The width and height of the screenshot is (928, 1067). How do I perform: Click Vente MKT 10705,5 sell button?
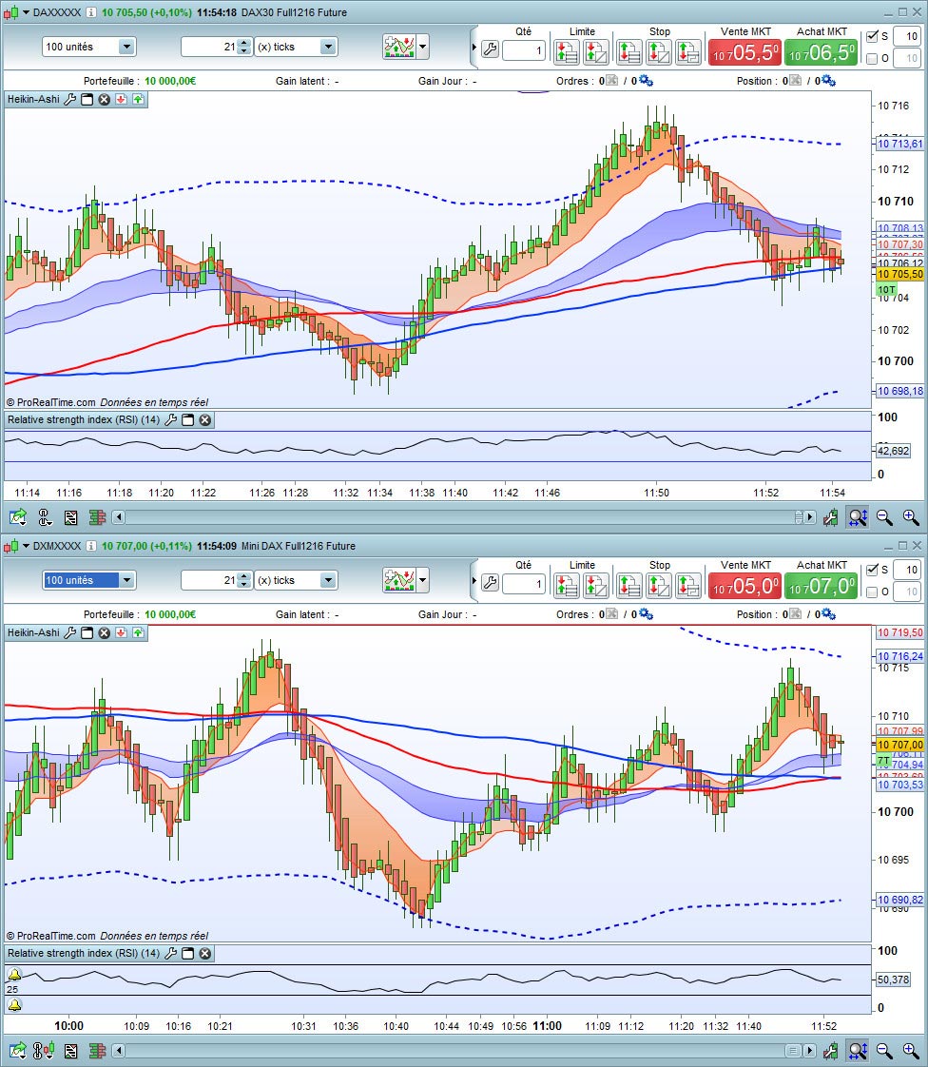click(745, 52)
